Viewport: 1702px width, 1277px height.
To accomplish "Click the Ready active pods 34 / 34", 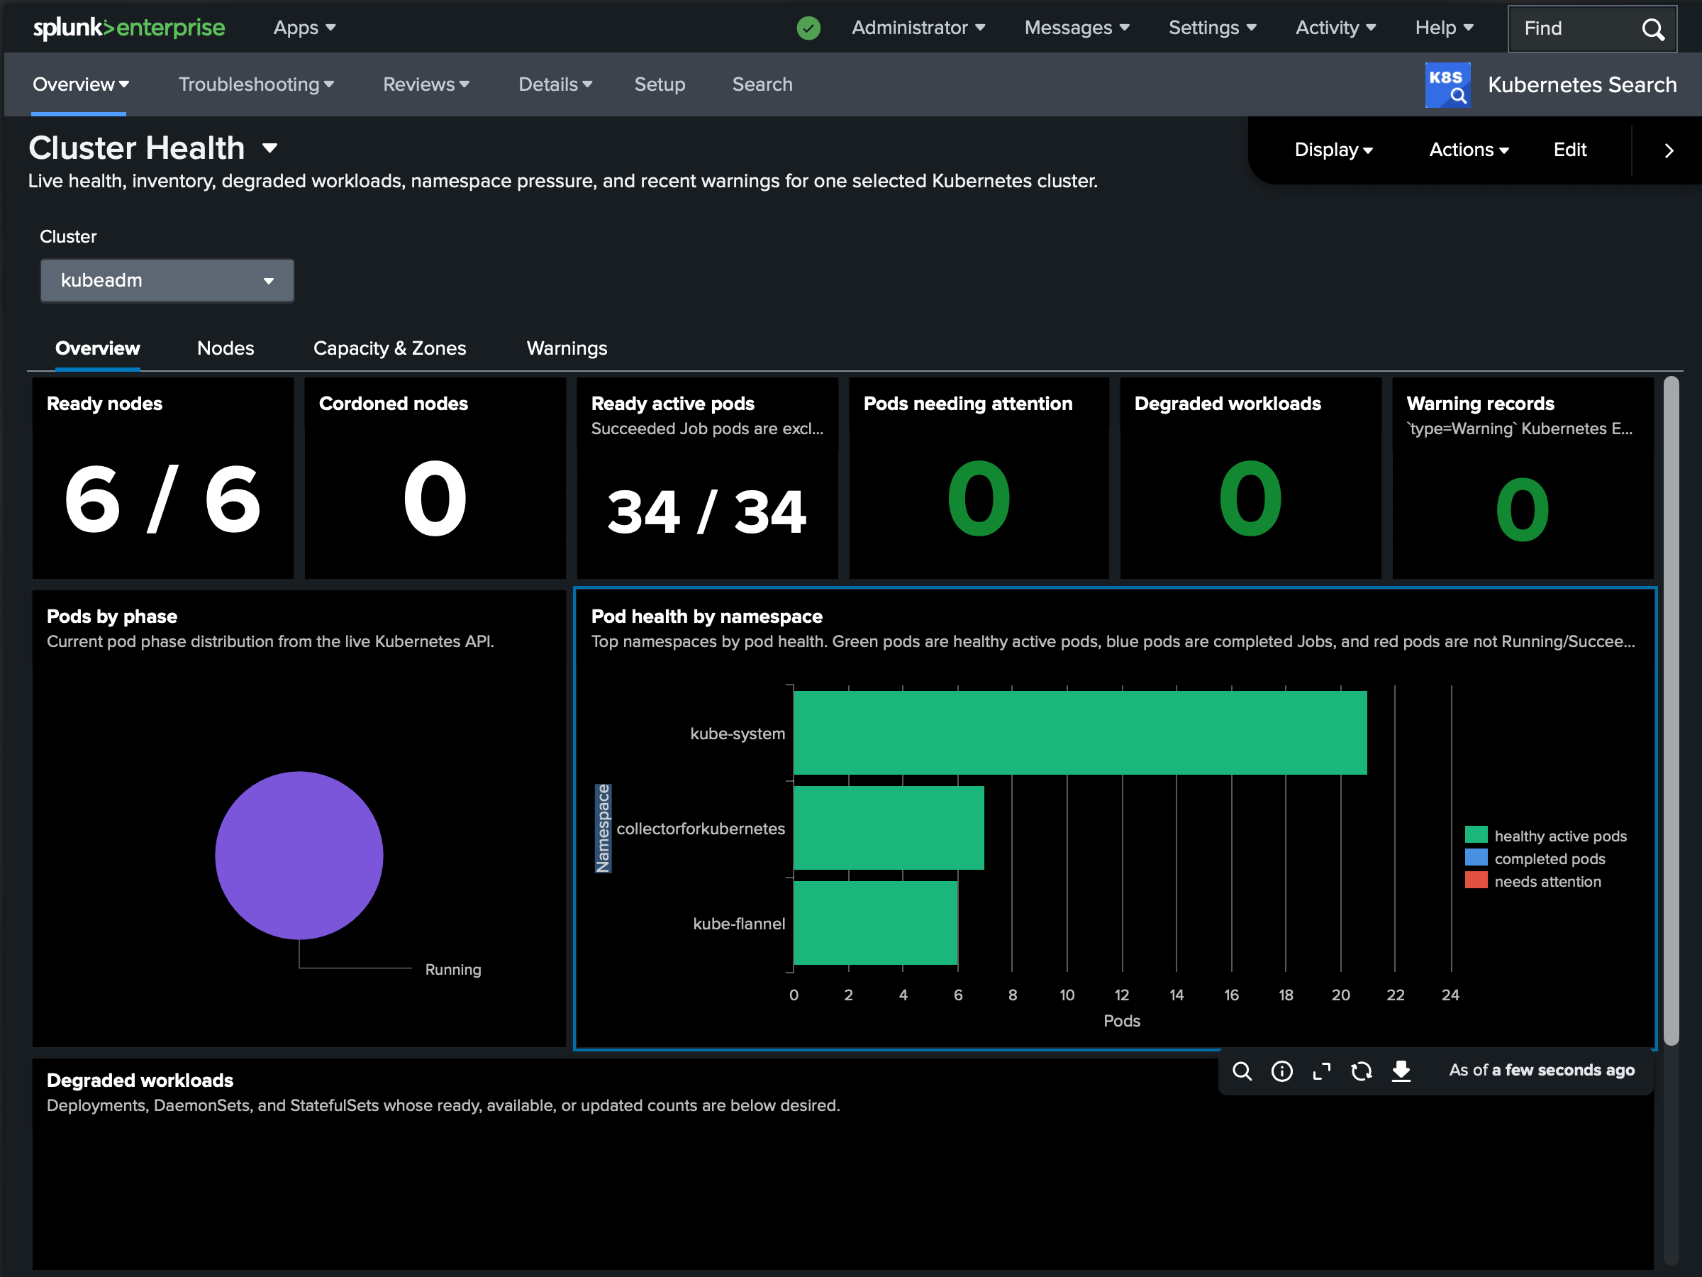I will 706,512.
